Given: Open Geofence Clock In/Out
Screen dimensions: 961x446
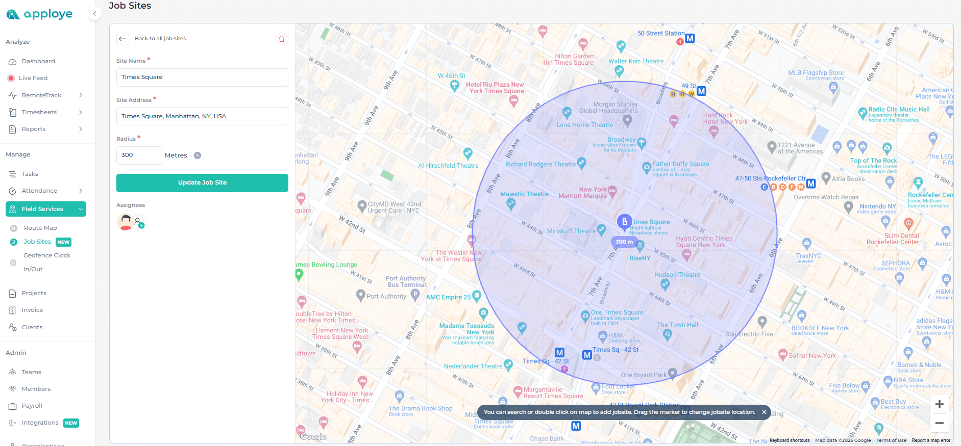Looking at the screenshot, I should click(47, 262).
